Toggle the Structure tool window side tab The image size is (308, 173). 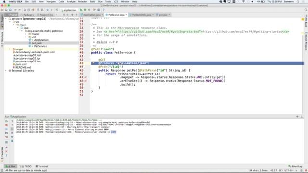click(2, 39)
